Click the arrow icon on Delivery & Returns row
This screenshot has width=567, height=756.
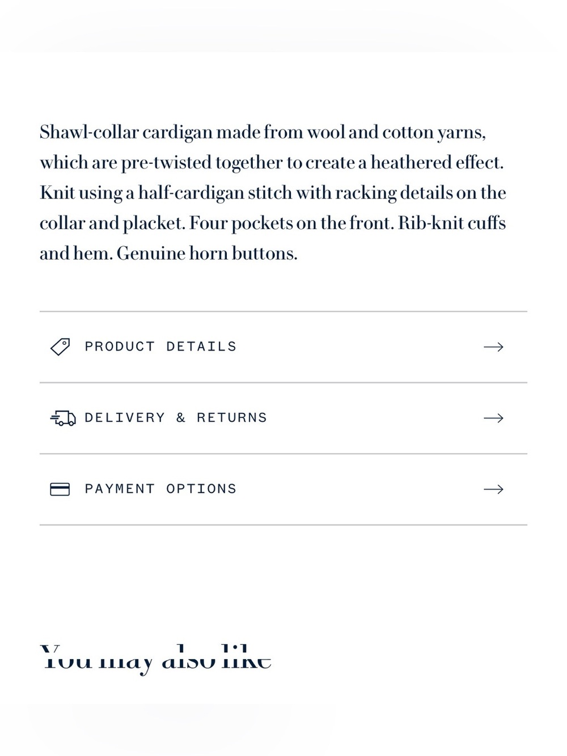coord(493,418)
